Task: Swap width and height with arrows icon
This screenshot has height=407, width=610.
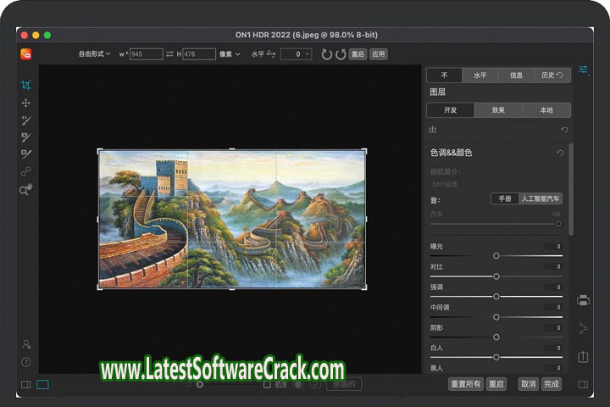Action: tap(169, 54)
